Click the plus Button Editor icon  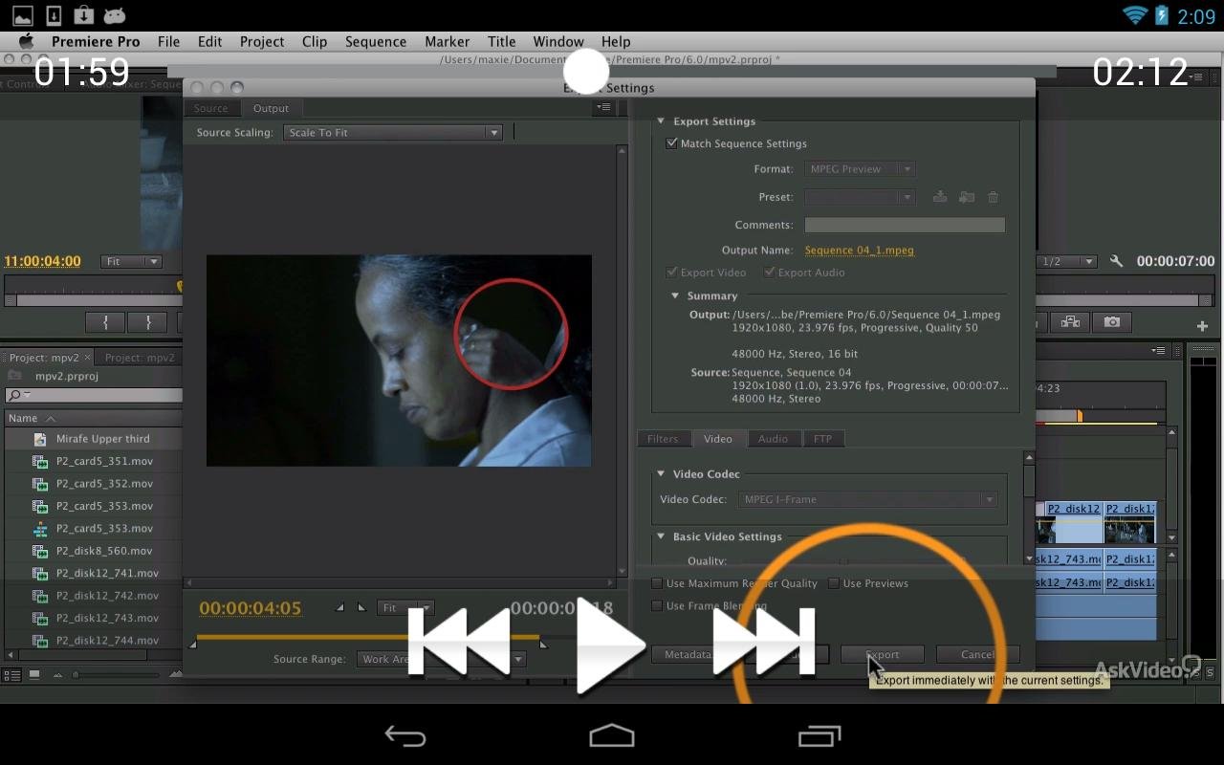1202,326
